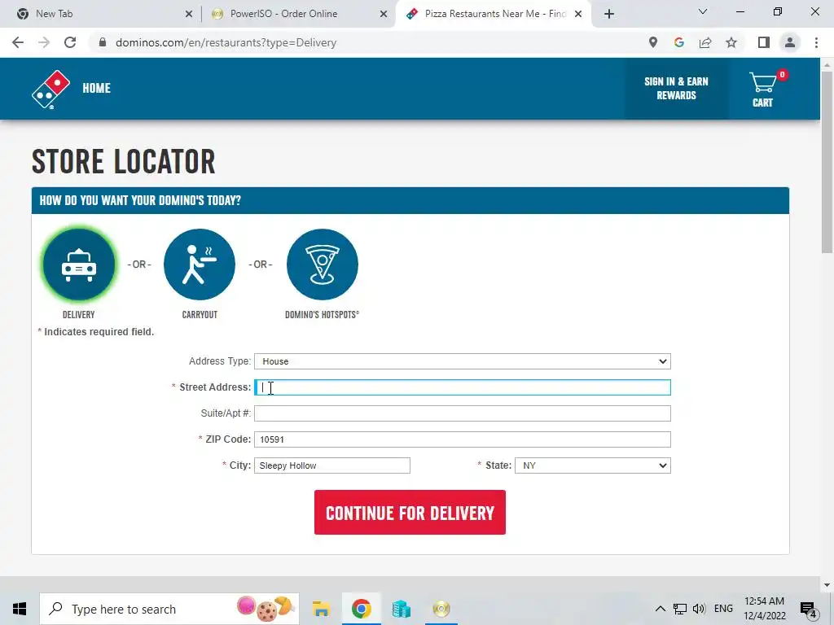Click the network tray icon
The image size is (834, 625).
click(x=680, y=609)
